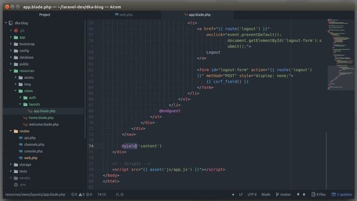Close the Atom window

pyautogui.click(x=7, y=7)
